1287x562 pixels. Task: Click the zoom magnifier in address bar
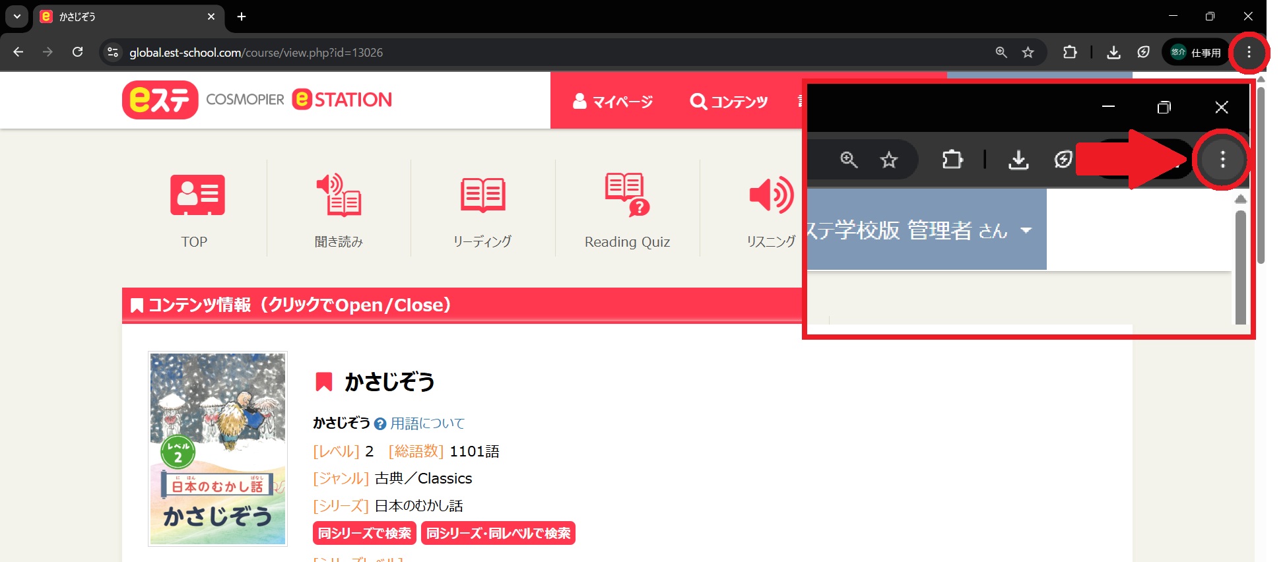point(1001,52)
